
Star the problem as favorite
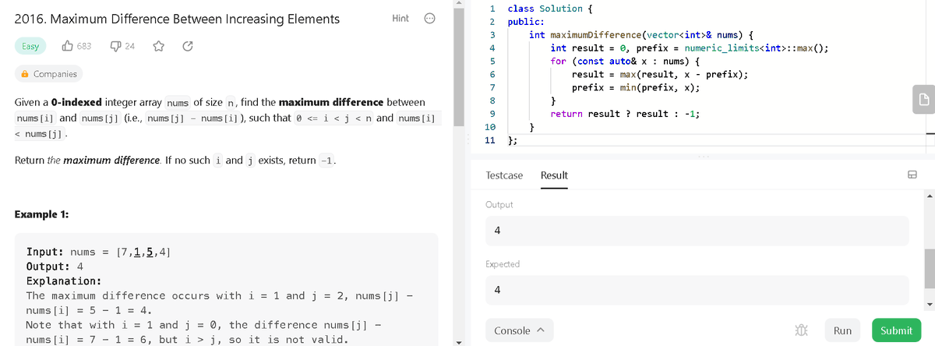pyautogui.click(x=158, y=46)
